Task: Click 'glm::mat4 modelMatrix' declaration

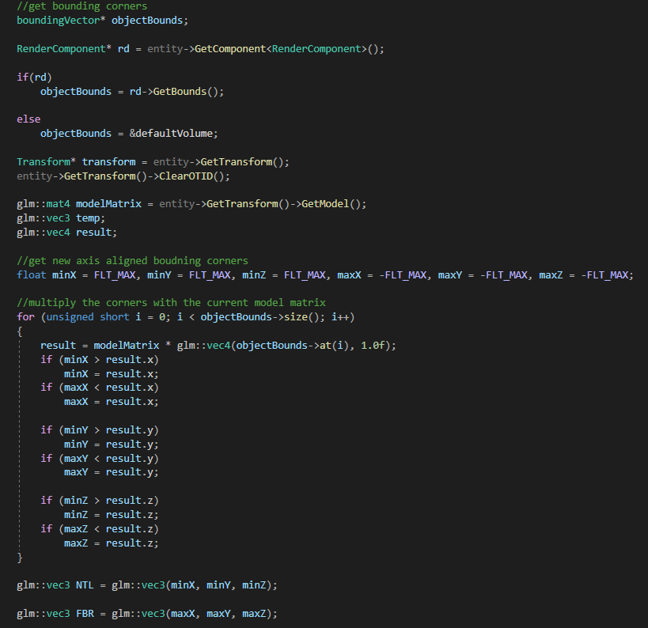Action: point(79,204)
